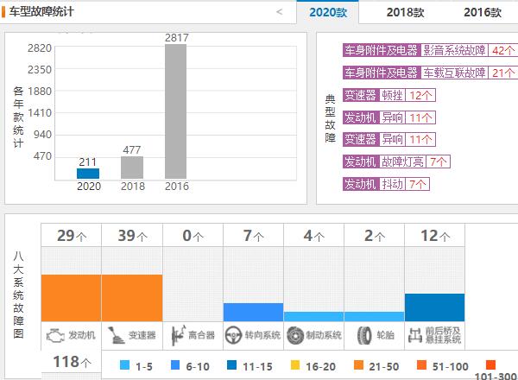This screenshot has height=380, width=518.
Task: Click the clutch pedal icon for 离合器
Action: point(179,335)
